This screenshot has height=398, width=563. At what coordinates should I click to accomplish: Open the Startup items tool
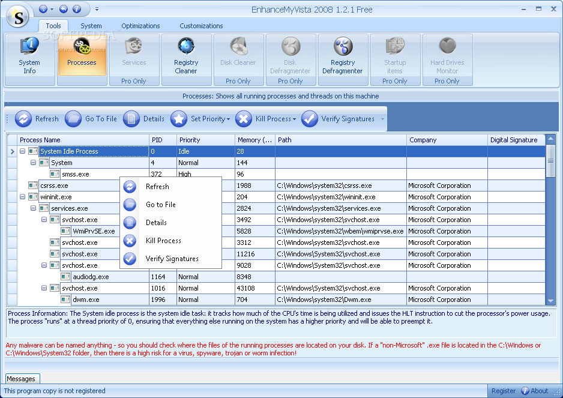pyautogui.click(x=394, y=59)
